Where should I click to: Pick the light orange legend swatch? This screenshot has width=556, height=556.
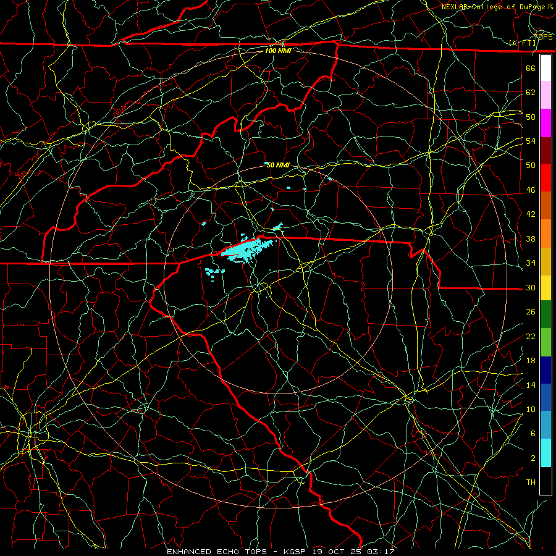coord(545,234)
